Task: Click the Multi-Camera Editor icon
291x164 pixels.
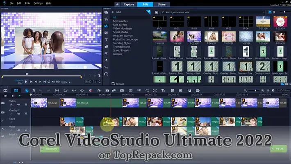Action: click(x=131, y=91)
